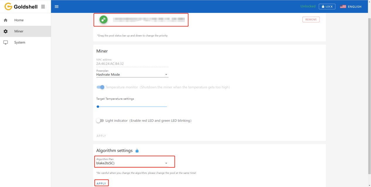Click the blurred pool address text

click(x=149, y=20)
